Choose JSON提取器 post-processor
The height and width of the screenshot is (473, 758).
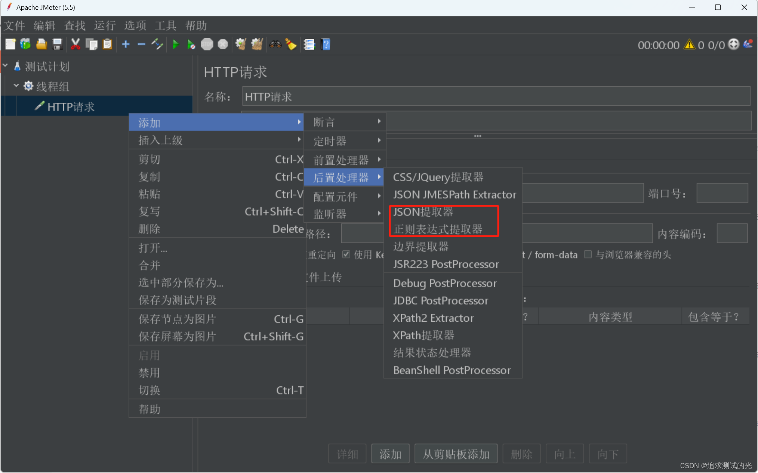click(x=453, y=212)
